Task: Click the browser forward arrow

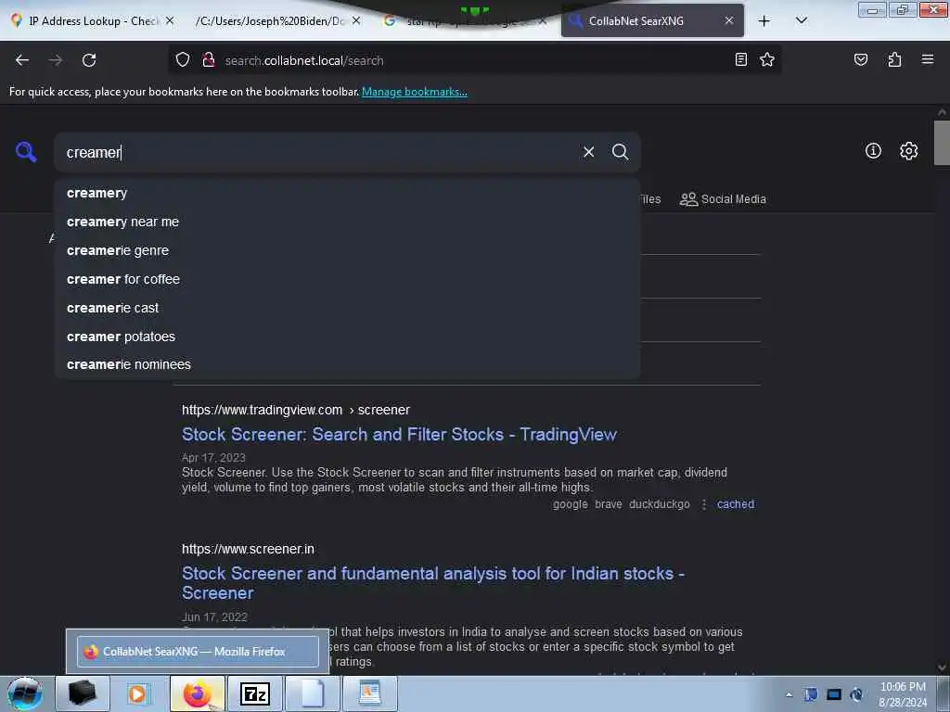Action: click(56, 60)
